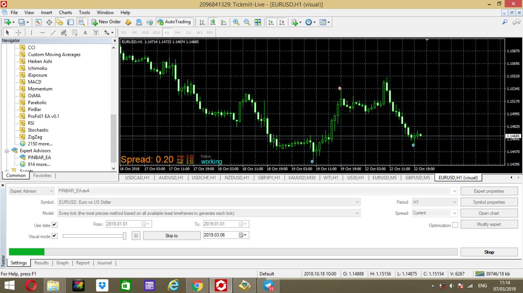
Task: Switch to the Journal tester tab
Action: pos(105,263)
